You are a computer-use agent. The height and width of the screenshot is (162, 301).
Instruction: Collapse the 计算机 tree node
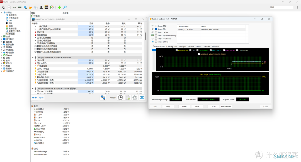2,13
